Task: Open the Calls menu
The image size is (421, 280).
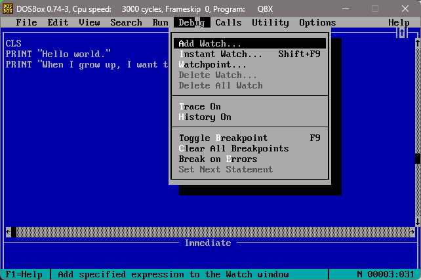Action: (228, 22)
